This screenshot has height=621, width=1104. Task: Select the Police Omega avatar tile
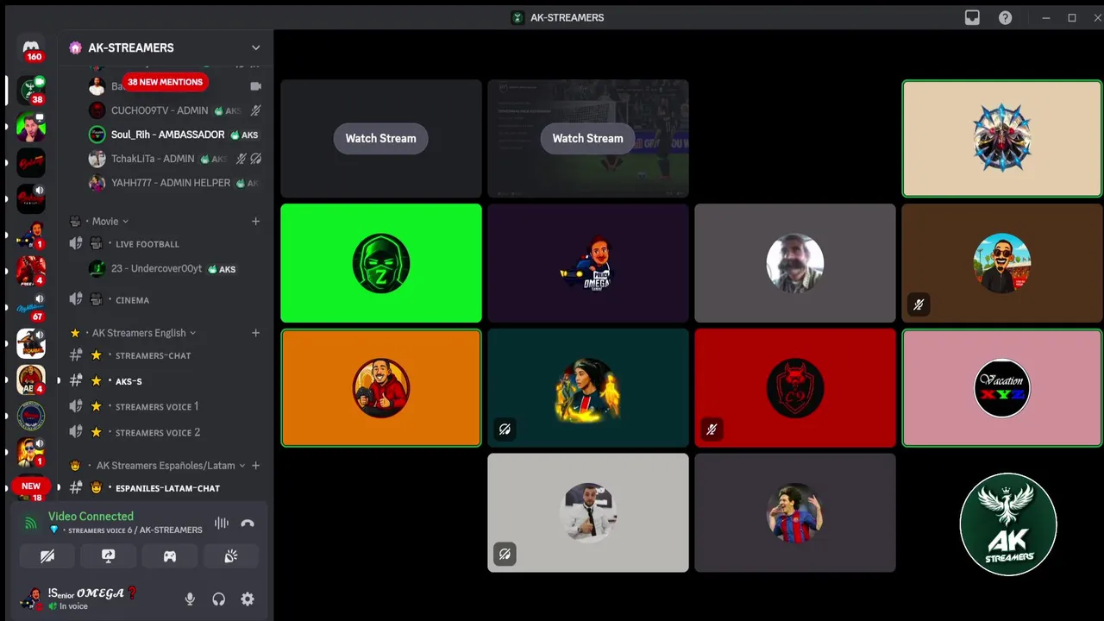click(x=588, y=263)
